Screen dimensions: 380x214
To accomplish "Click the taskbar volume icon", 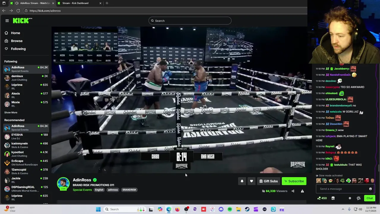I will 361,209.
